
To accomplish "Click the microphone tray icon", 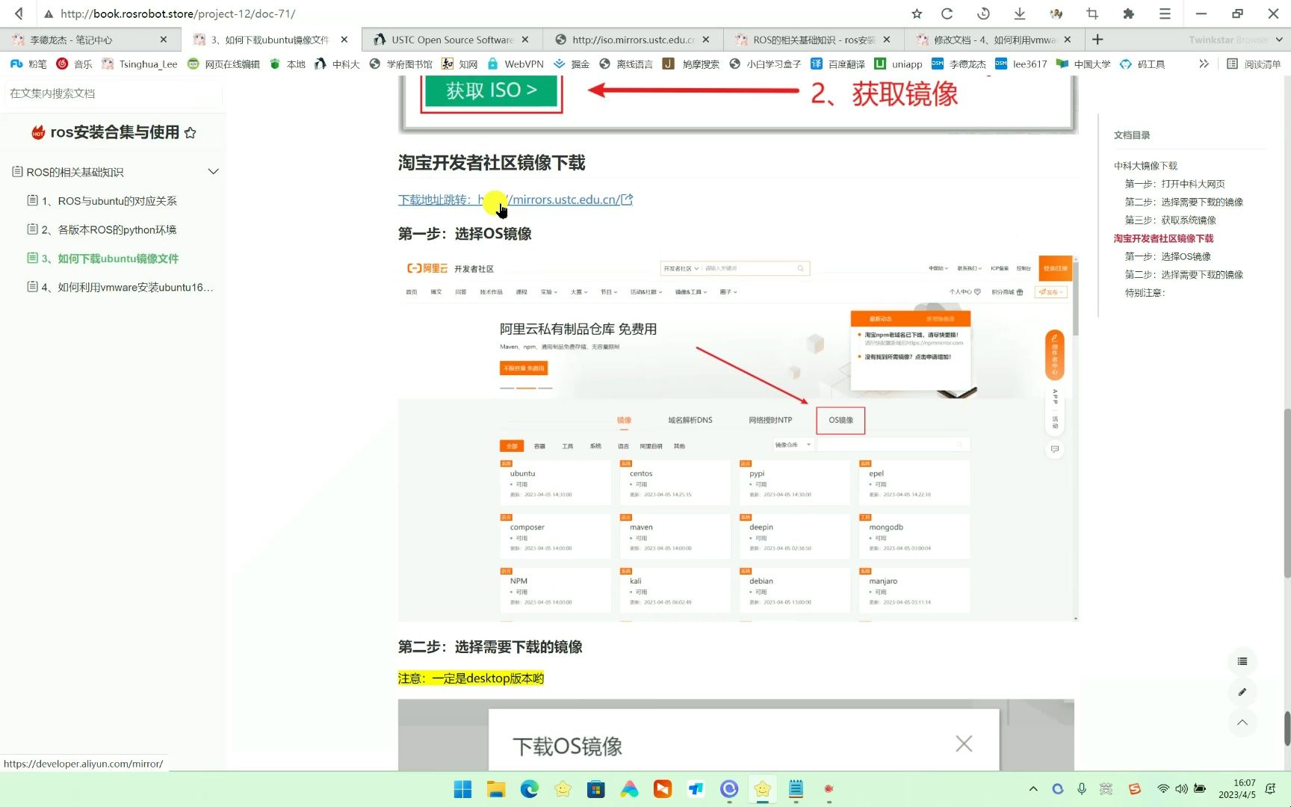I will click(1082, 789).
